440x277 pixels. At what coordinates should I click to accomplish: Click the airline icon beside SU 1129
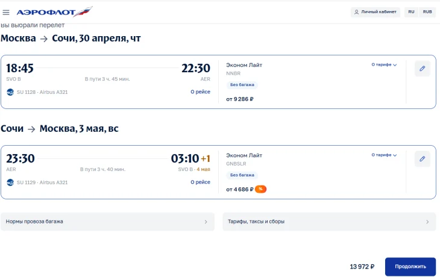click(10, 182)
